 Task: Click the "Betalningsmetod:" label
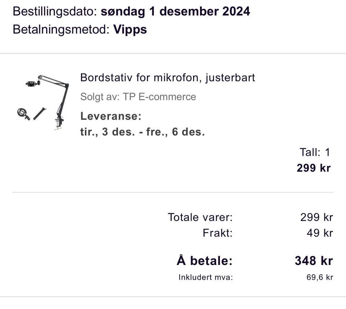(x=61, y=29)
